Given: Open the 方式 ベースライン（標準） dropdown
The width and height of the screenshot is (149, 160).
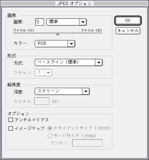Looking at the screenshot, I should [x=69, y=62].
